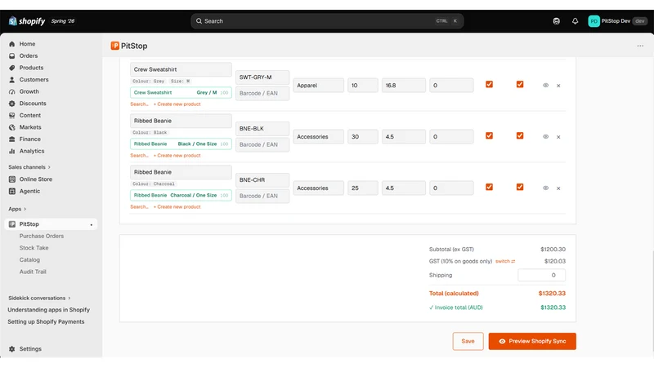Image resolution: width=654 pixels, height=367 pixels.
Task: Click the Agentic channel icon
Action: (11, 191)
